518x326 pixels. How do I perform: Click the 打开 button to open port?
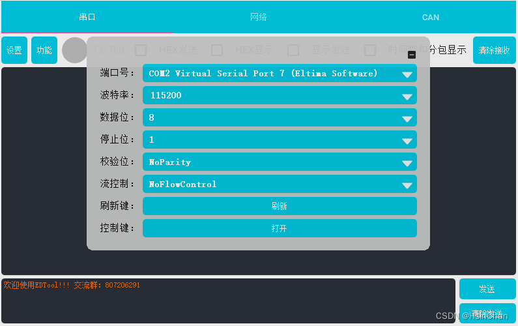(280, 228)
